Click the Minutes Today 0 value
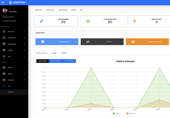The image size is (170, 118). 157,22
